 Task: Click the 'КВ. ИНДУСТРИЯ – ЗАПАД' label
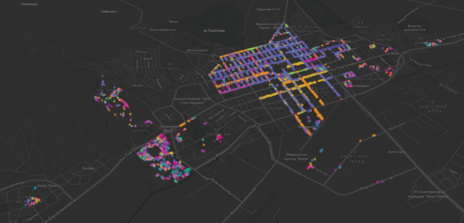pyautogui.click(x=354, y=157)
